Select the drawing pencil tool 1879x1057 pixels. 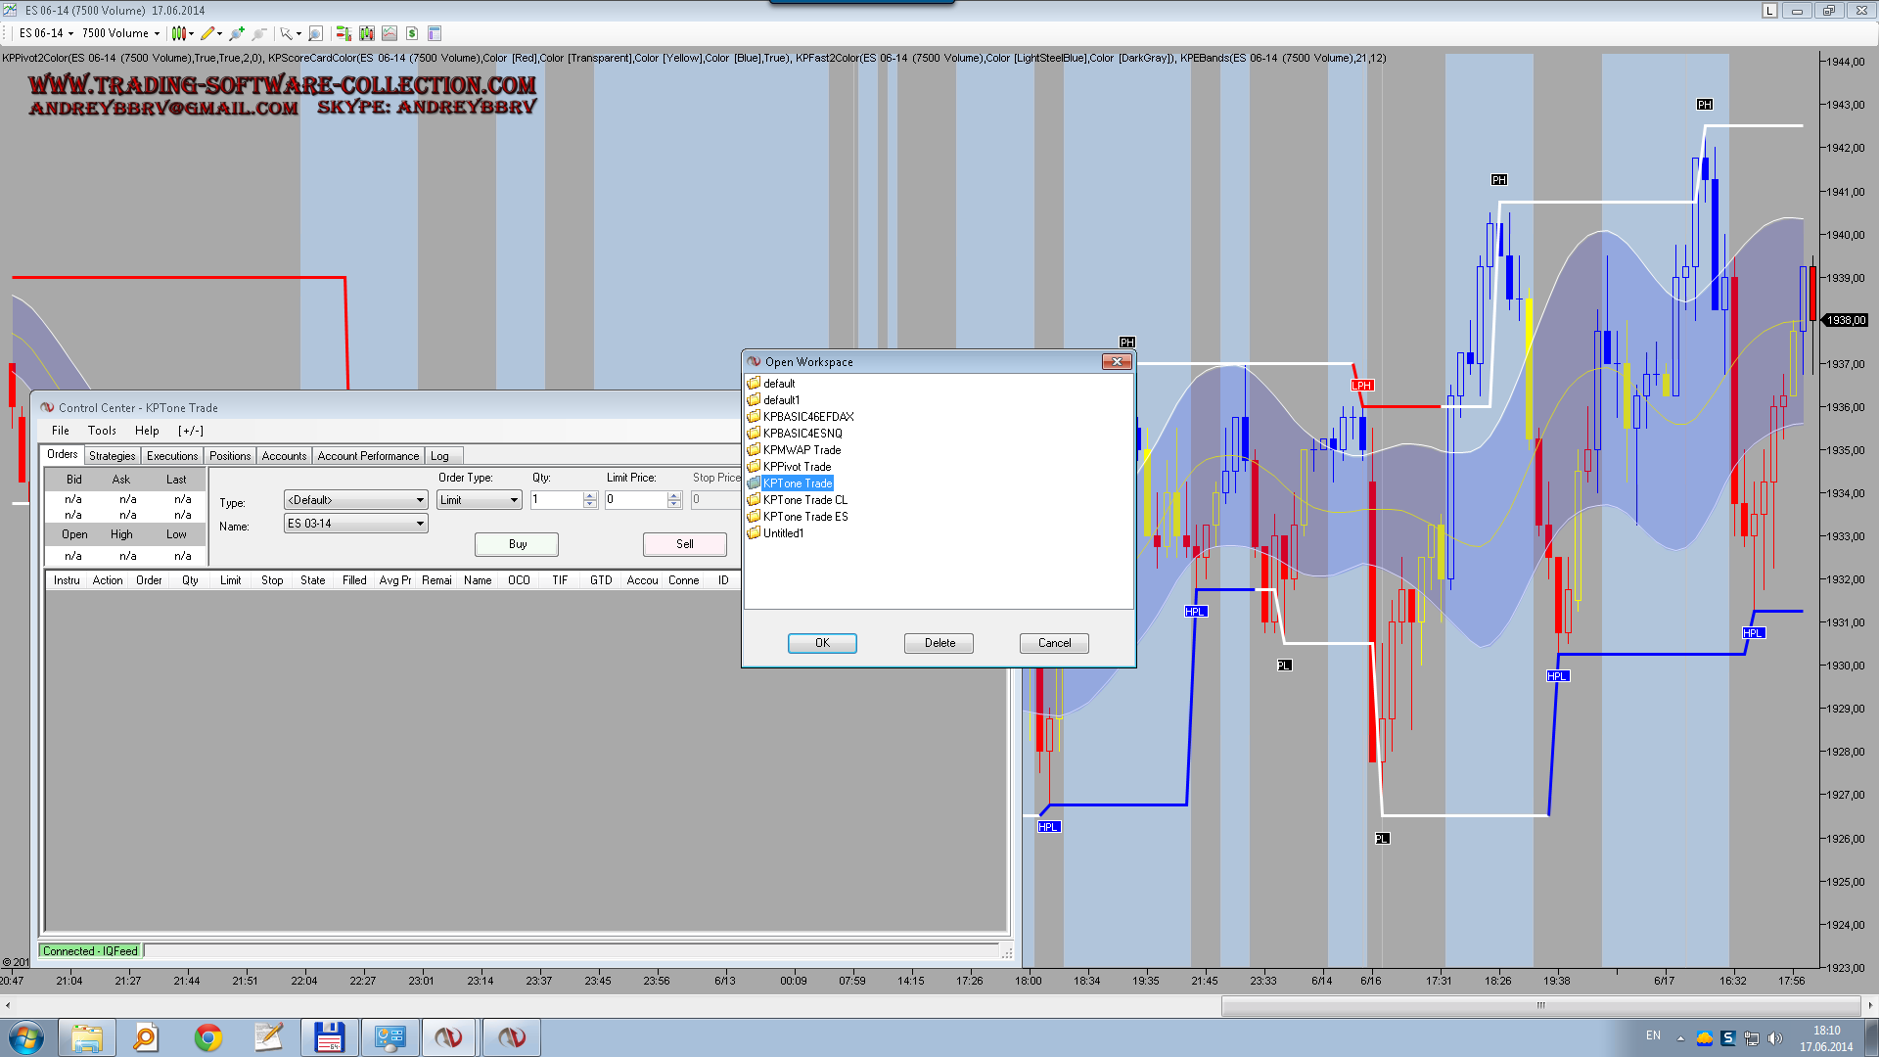click(207, 33)
